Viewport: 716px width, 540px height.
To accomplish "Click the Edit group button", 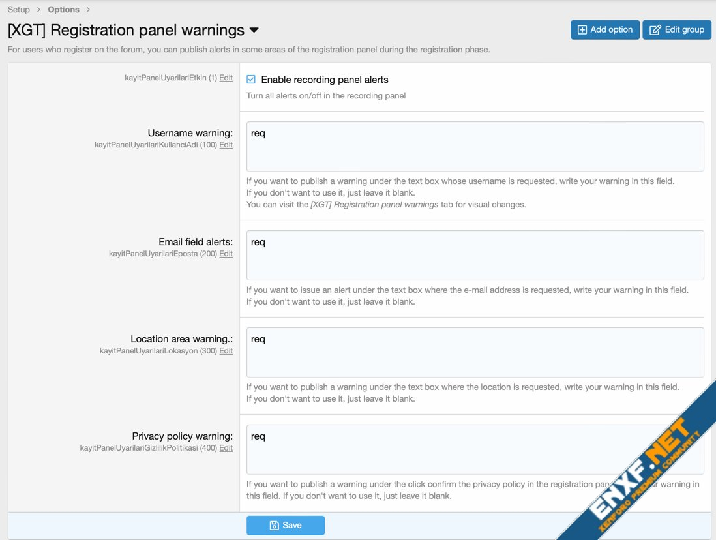I will pos(676,30).
